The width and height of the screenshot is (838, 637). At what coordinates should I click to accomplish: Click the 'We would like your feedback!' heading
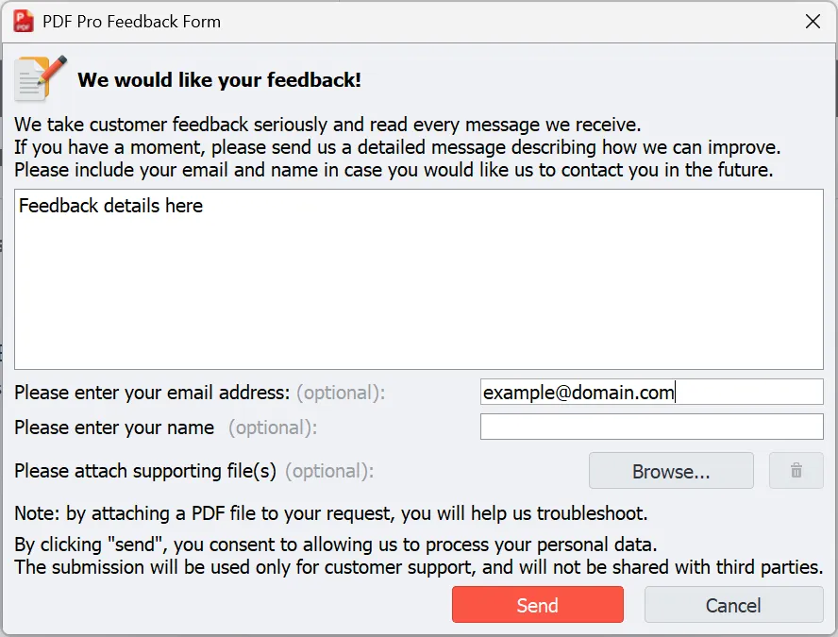pyautogui.click(x=219, y=80)
